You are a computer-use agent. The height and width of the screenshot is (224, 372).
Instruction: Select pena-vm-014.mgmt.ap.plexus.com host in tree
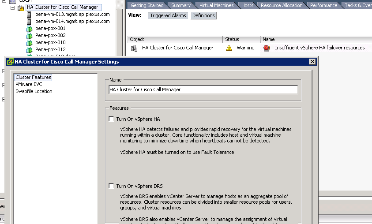[72, 22]
